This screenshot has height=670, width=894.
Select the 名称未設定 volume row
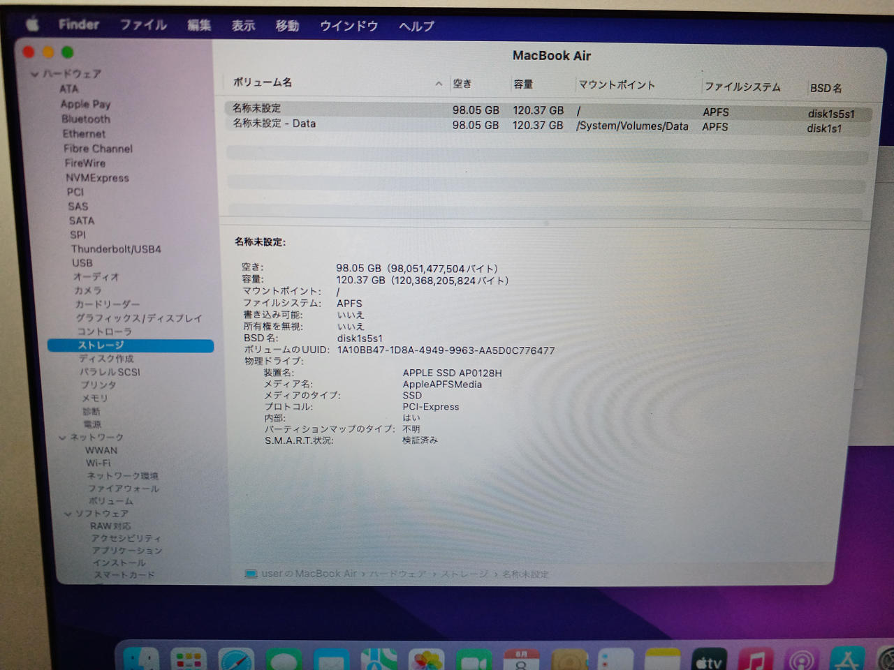[548, 110]
